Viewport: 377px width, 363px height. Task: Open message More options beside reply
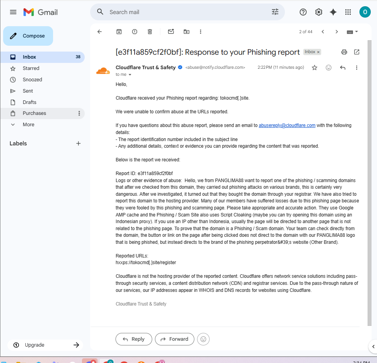click(357, 68)
